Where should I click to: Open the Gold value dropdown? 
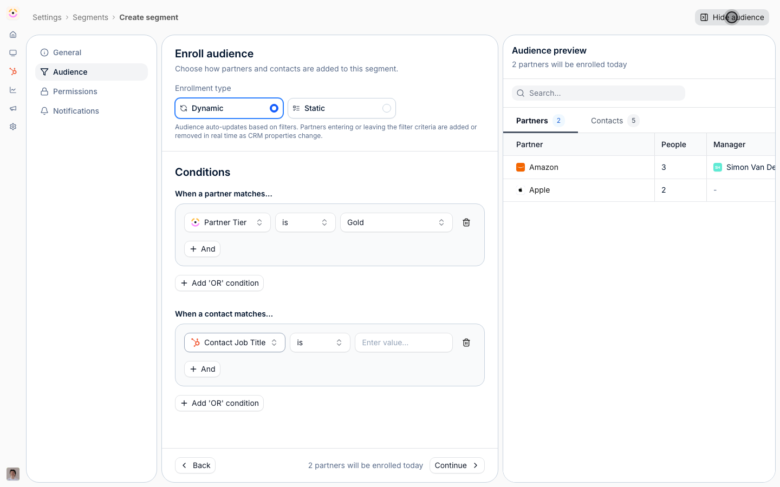tap(396, 222)
